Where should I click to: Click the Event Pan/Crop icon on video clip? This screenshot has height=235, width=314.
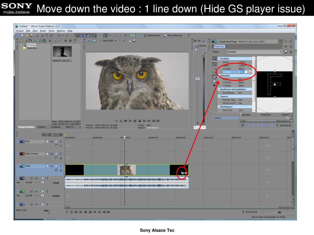click(x=182, y=173)
